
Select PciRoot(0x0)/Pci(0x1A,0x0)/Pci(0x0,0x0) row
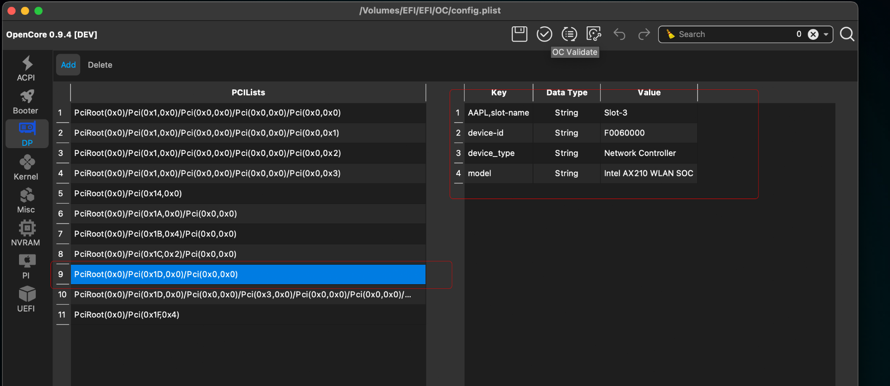(248, 214)
